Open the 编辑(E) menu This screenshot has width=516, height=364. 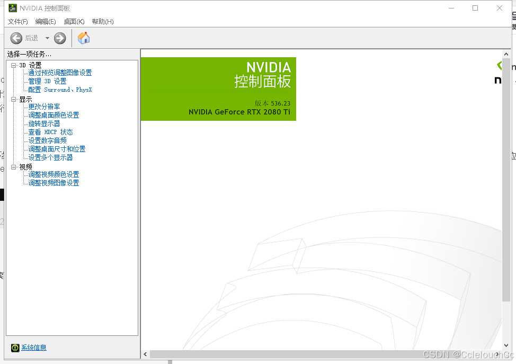46,21
